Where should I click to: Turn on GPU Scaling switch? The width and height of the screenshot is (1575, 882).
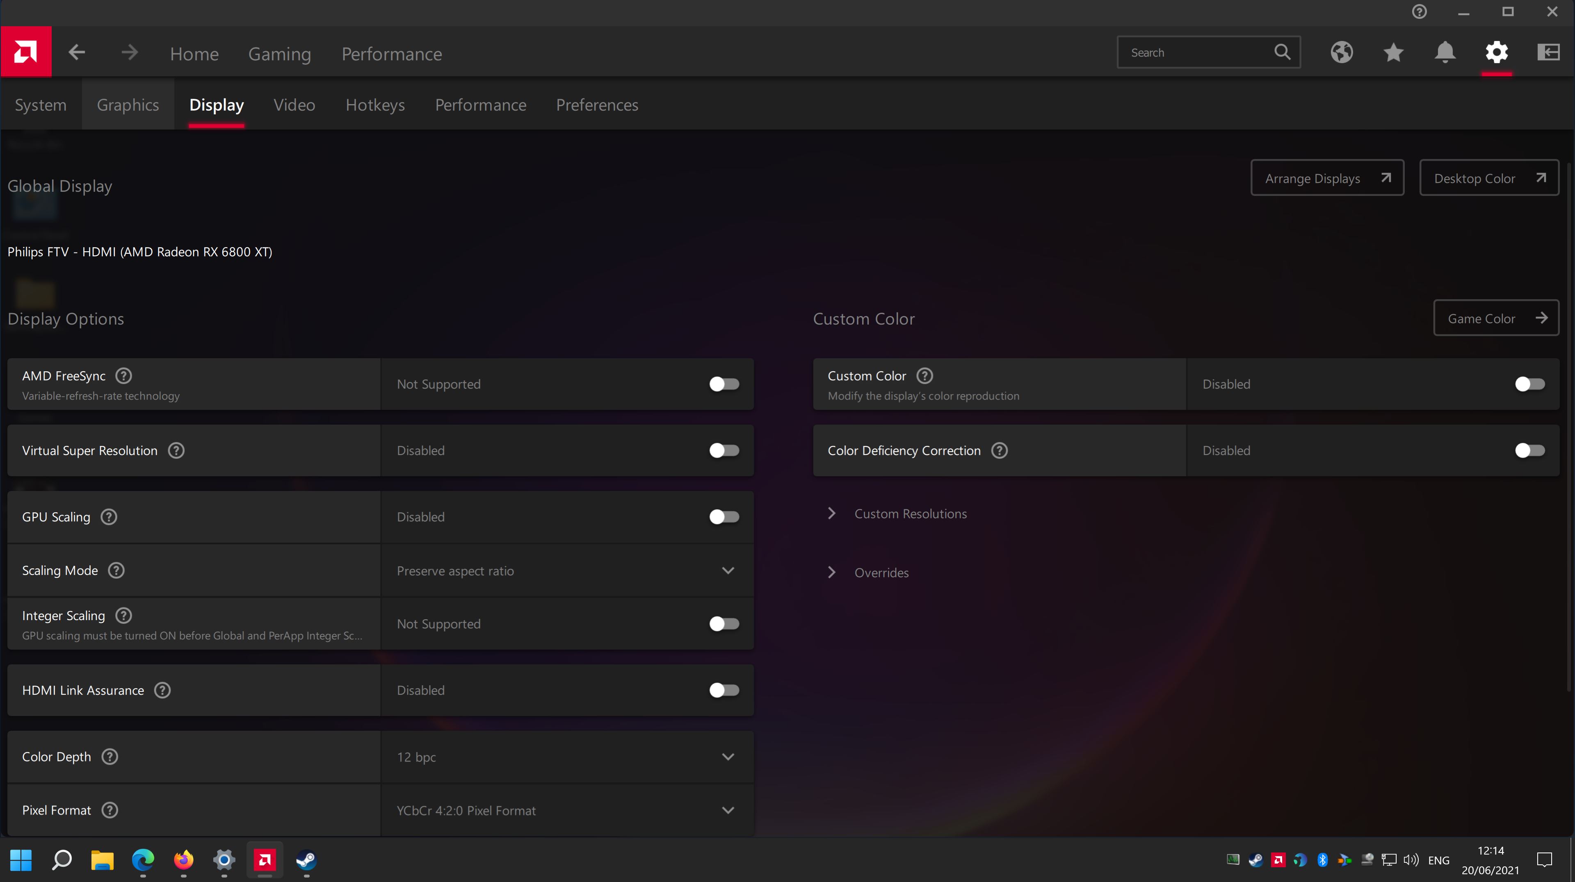[x=724, y=517]
